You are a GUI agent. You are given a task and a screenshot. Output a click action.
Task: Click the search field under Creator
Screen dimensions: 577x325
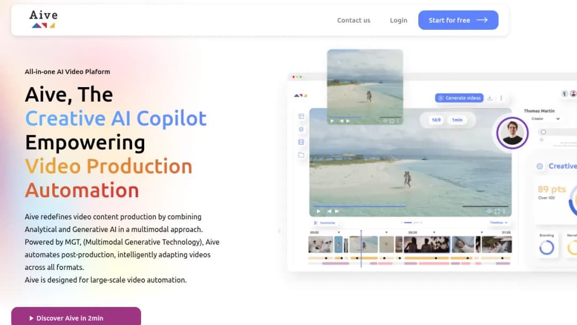(557, 132)
